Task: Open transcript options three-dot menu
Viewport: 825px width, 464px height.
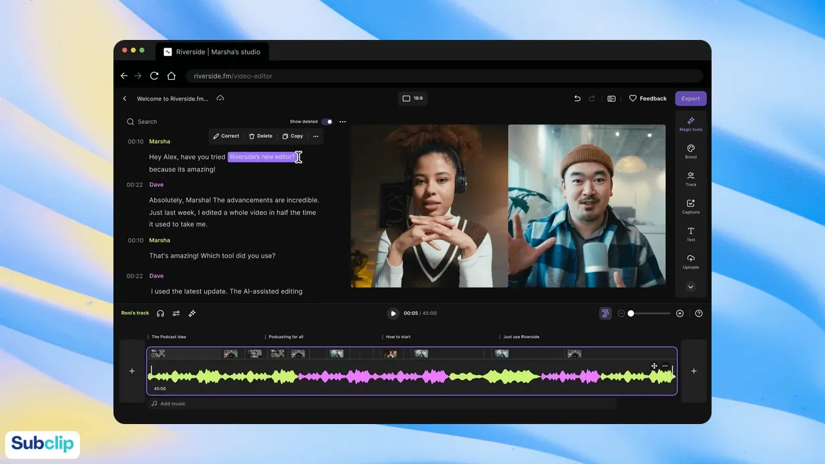Action: point(343,121)
